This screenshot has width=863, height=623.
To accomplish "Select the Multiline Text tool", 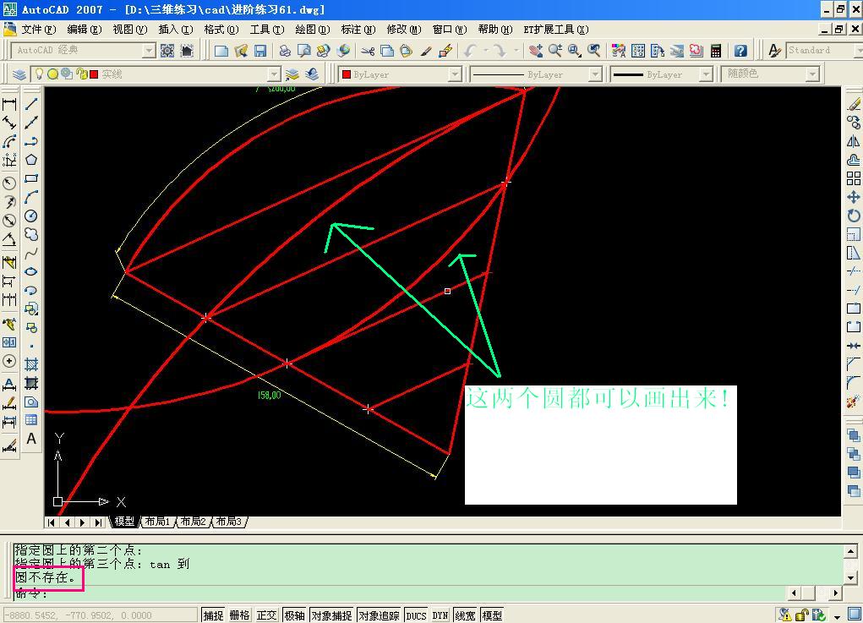I will click(31, 439).
